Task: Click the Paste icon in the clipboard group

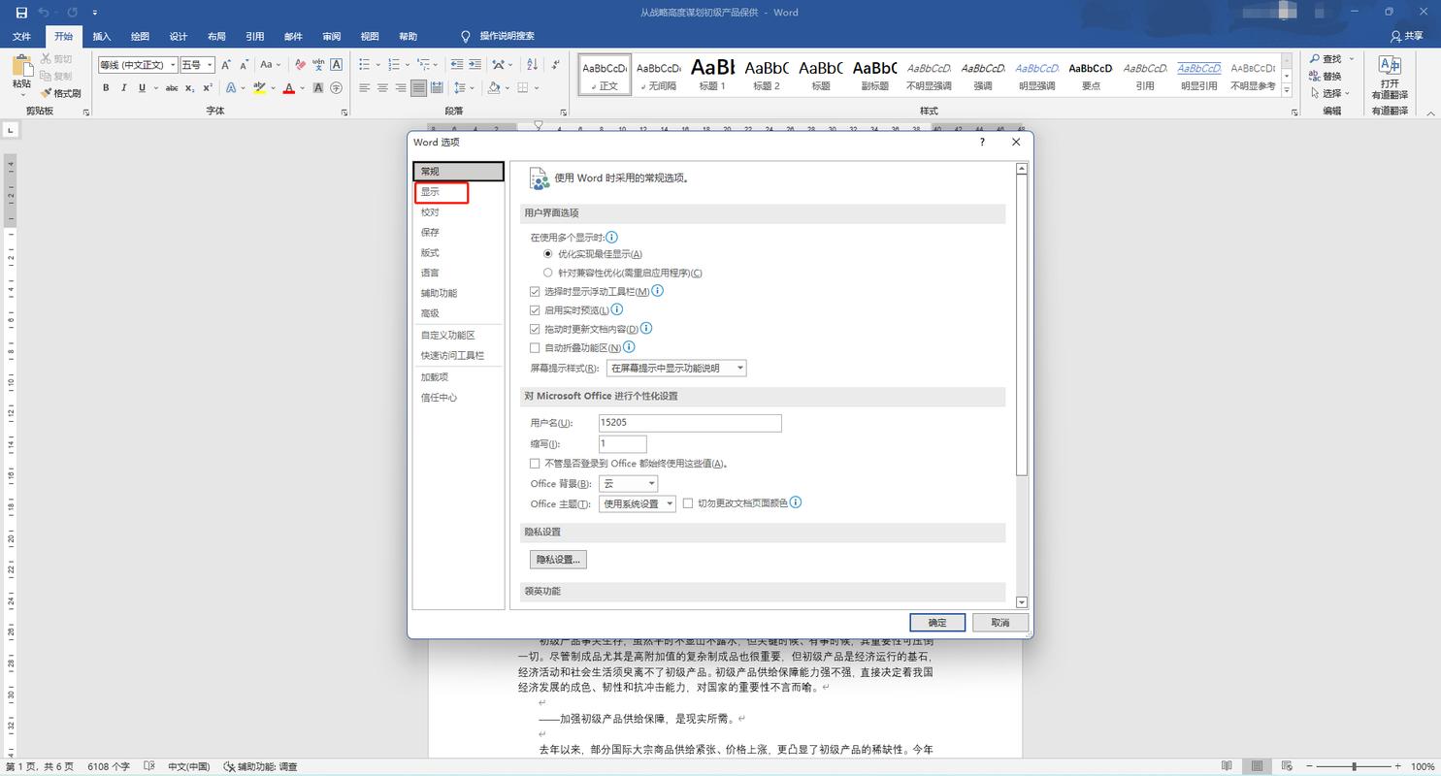Action: pyautogui.click(x=21, y=68)
